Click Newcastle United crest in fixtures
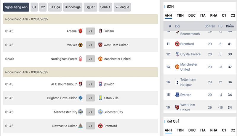The height and width of the screenshot is (136, 237). click(80, 126)
